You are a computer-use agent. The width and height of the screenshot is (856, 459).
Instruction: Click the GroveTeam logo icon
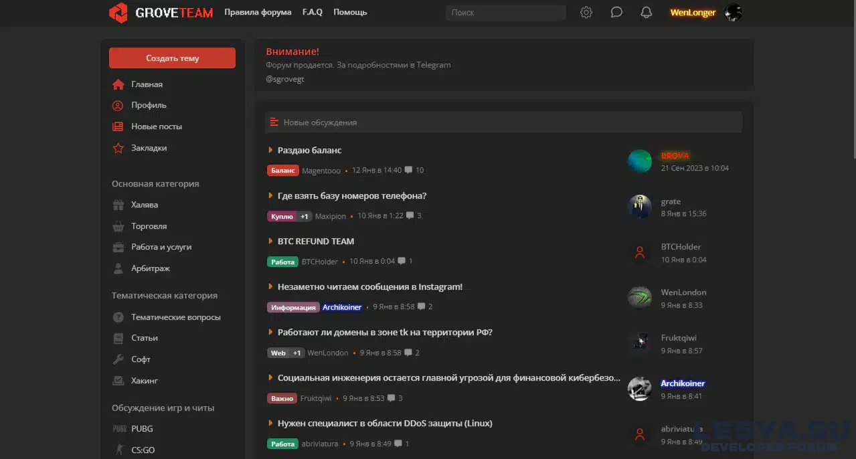(x=118, y=13)
